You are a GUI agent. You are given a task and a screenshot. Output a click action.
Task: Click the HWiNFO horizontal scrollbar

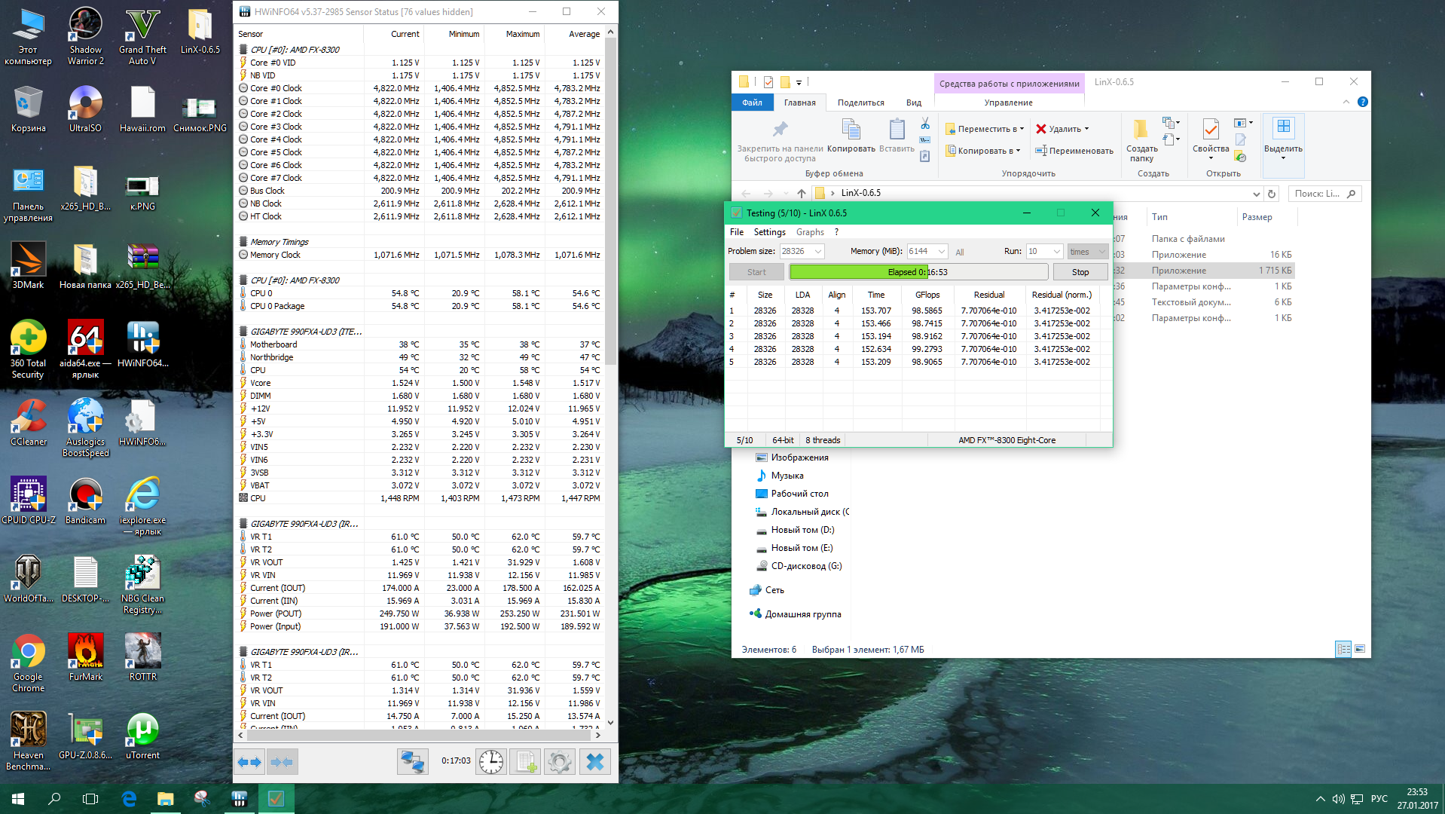pyautogui.click(x=419, y=735)
